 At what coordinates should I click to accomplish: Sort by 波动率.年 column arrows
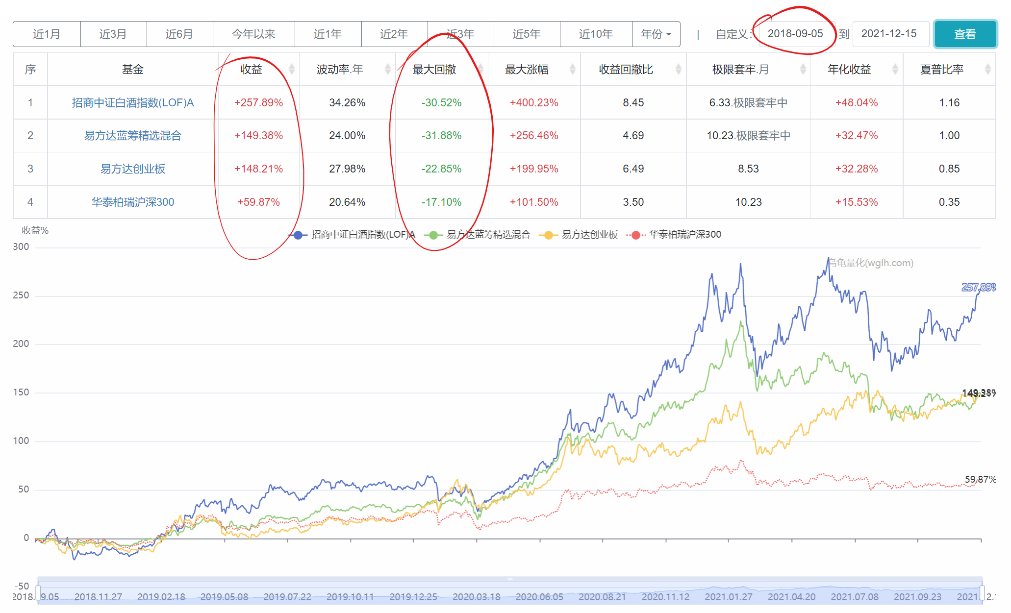(388, 70)
